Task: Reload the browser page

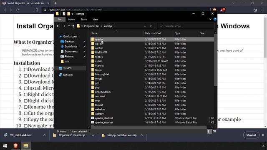Action: click(18, 10)
